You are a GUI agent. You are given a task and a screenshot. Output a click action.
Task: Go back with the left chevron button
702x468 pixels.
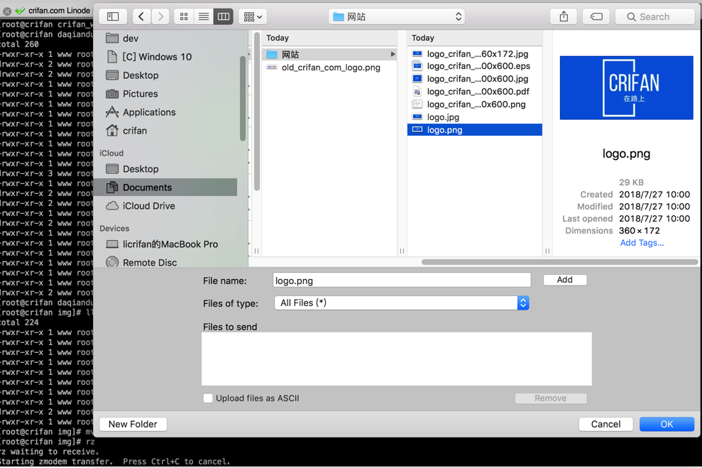click(x=141, y=16)
